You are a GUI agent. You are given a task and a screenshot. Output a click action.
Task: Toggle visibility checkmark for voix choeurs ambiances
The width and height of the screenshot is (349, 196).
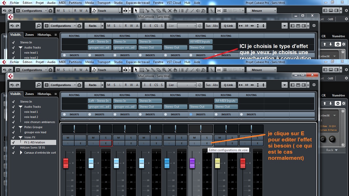point(13,122)
